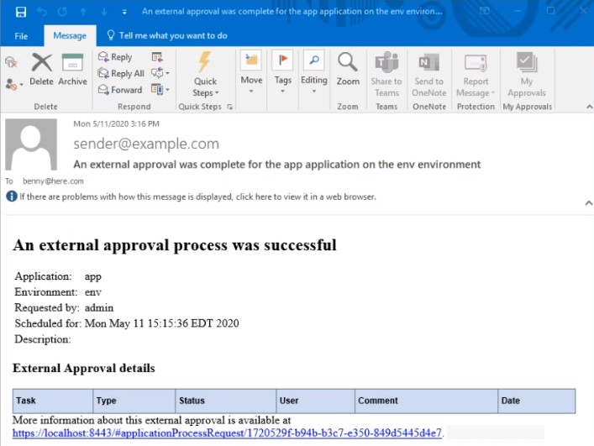The width and height of the screenshot is (594, 446).
Task: Click the Zoom magnifier button
Action: (x=348, y=70)
